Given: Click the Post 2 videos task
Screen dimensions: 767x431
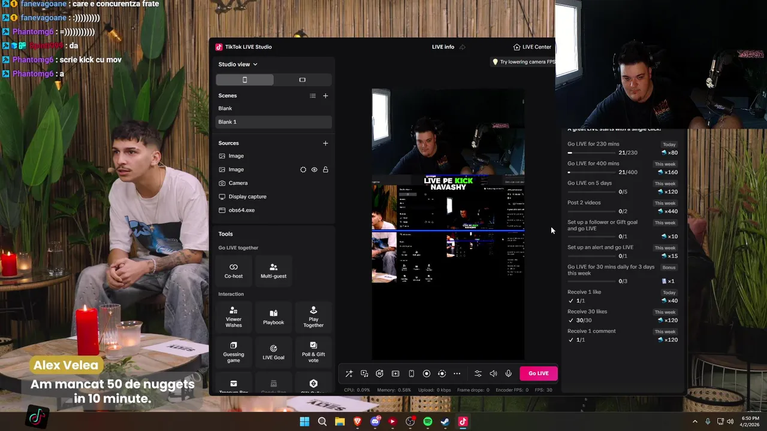Looking at the screenshot, I should coord(623,207).
